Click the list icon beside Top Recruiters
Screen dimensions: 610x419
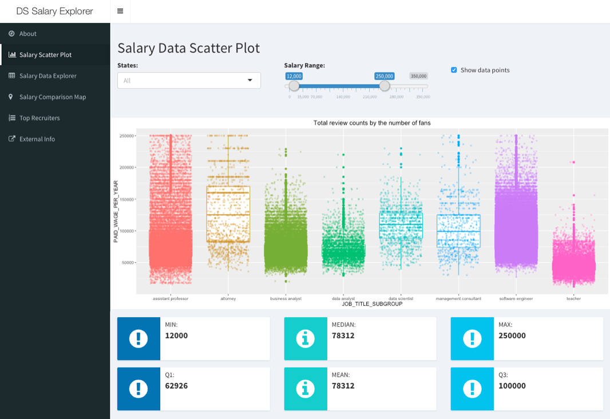tap(12, 118)
